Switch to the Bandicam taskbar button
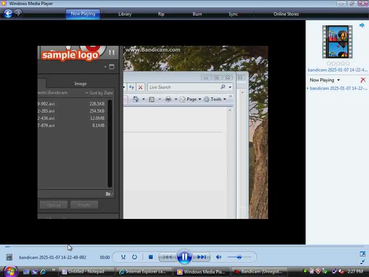The width and height of the screenshot is (369, 277). (x=259, y=272)
